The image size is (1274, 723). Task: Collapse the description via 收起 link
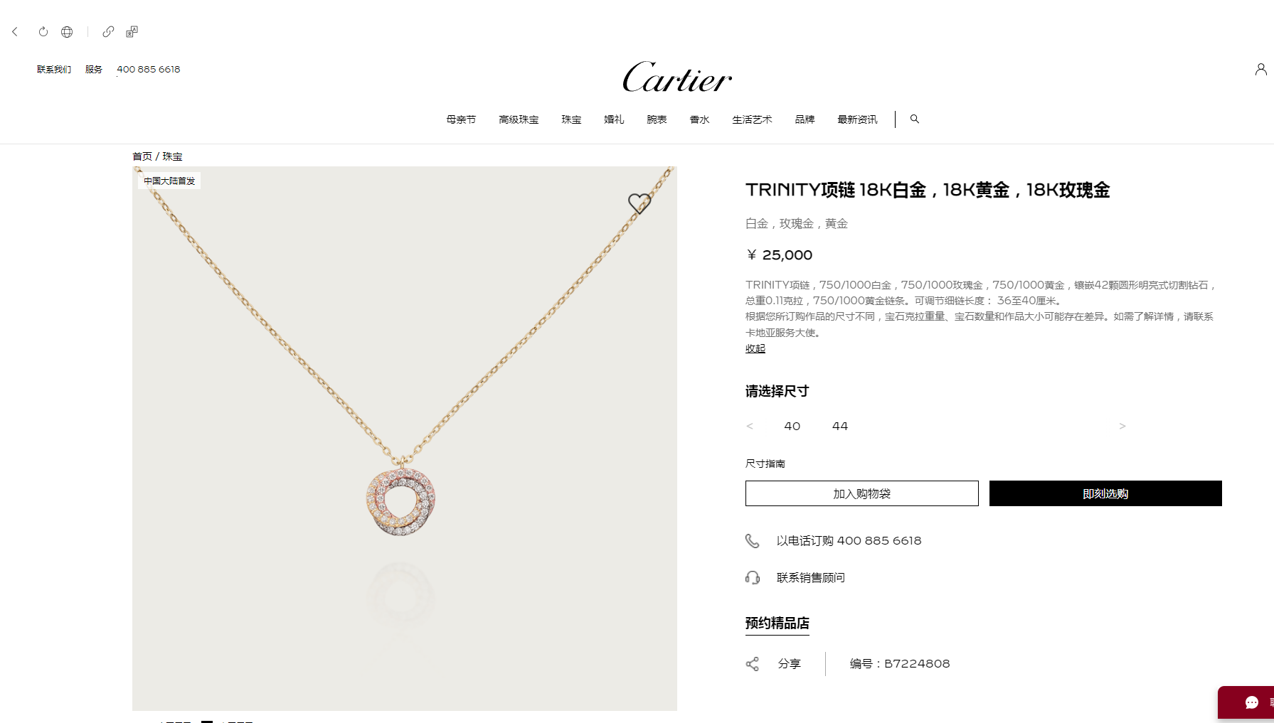click(755, 348)
